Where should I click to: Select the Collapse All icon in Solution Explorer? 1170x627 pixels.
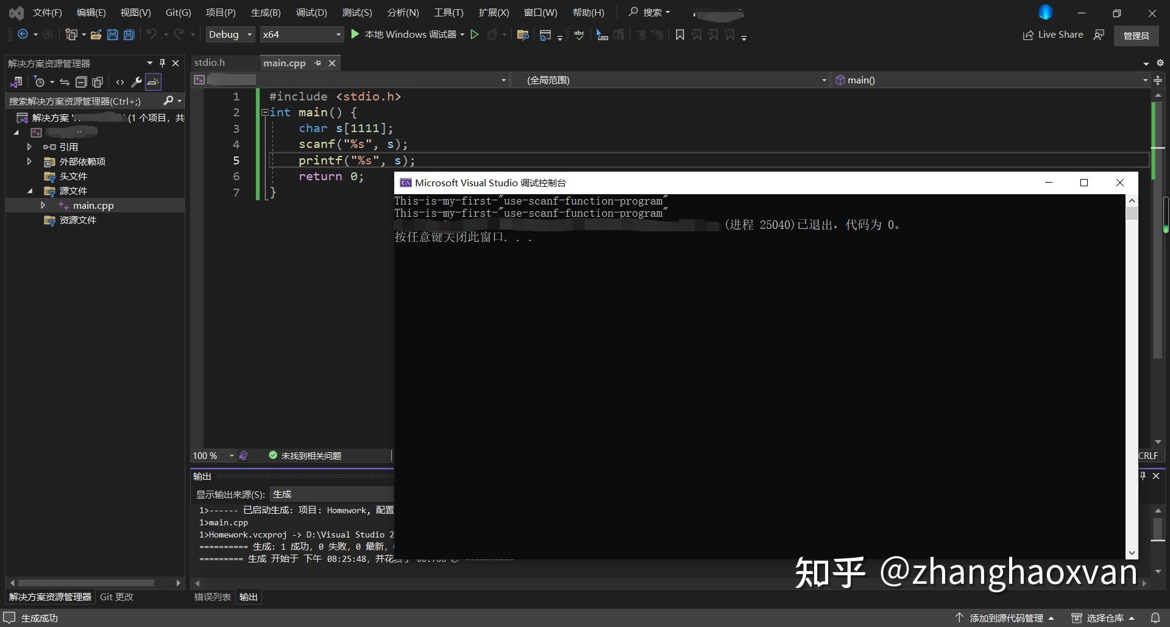81,82
